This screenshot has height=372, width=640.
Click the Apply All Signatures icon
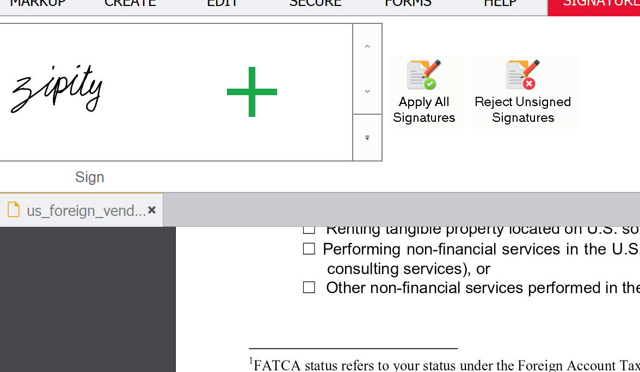(x=424, y=76)
